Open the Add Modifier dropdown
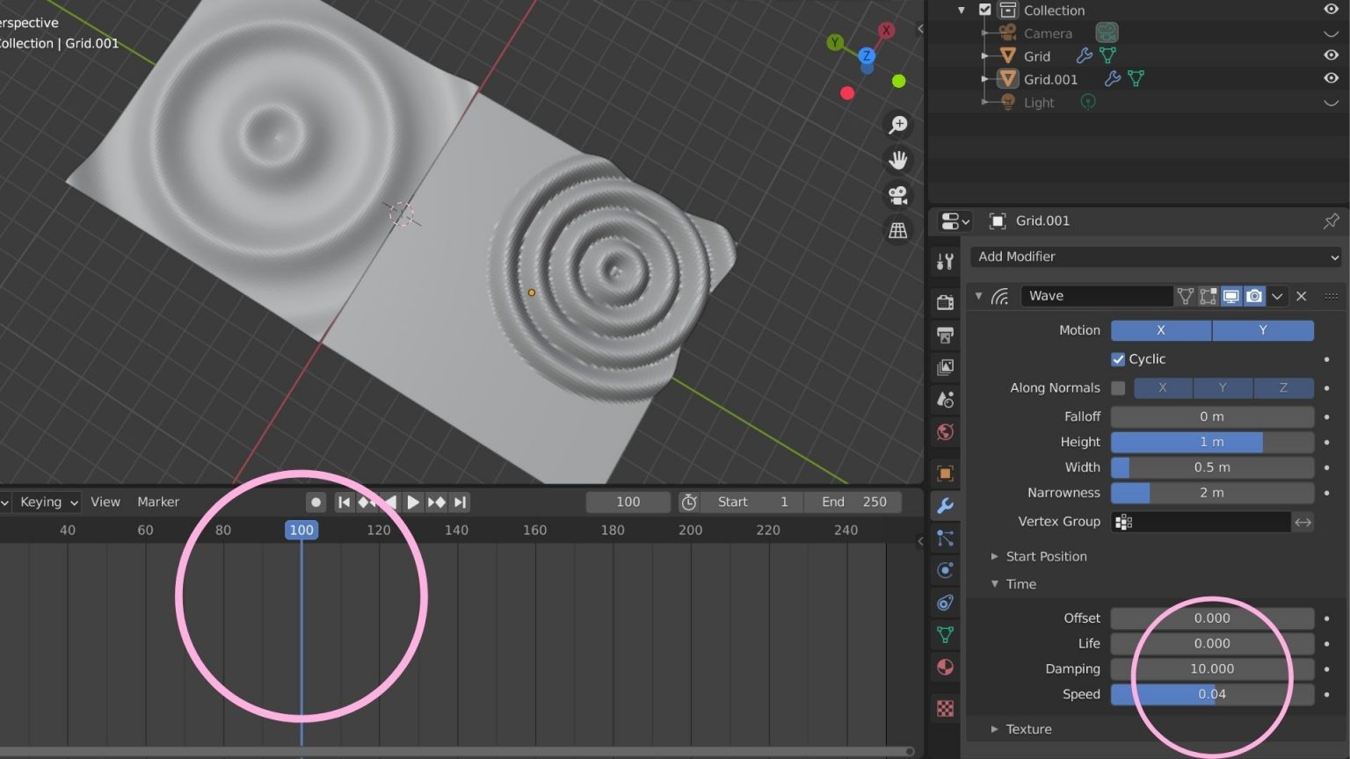The width and height of the screenshot is (1350, 759). point(1154,257)
